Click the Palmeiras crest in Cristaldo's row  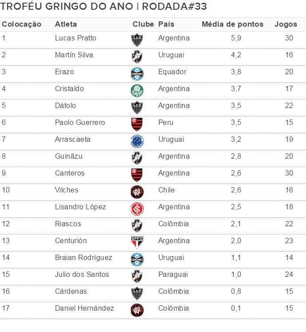(137, 90)
